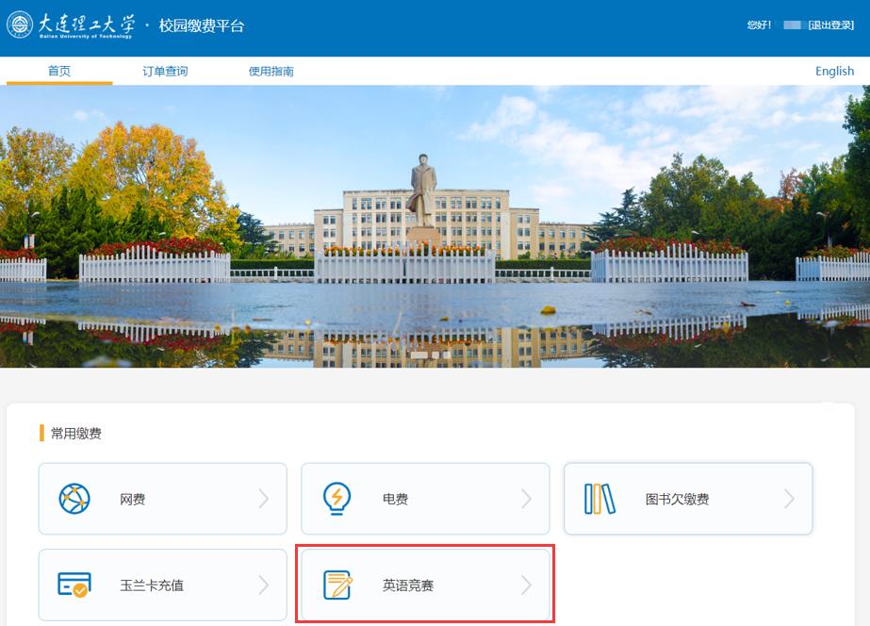Click the globe icon for 网费
The width and height of the screenshot is (870, 626).
(74, 499)
